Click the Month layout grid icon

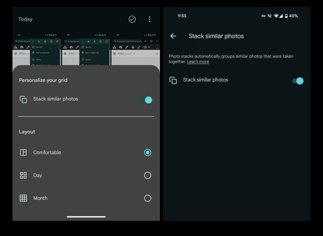[23, 198]
